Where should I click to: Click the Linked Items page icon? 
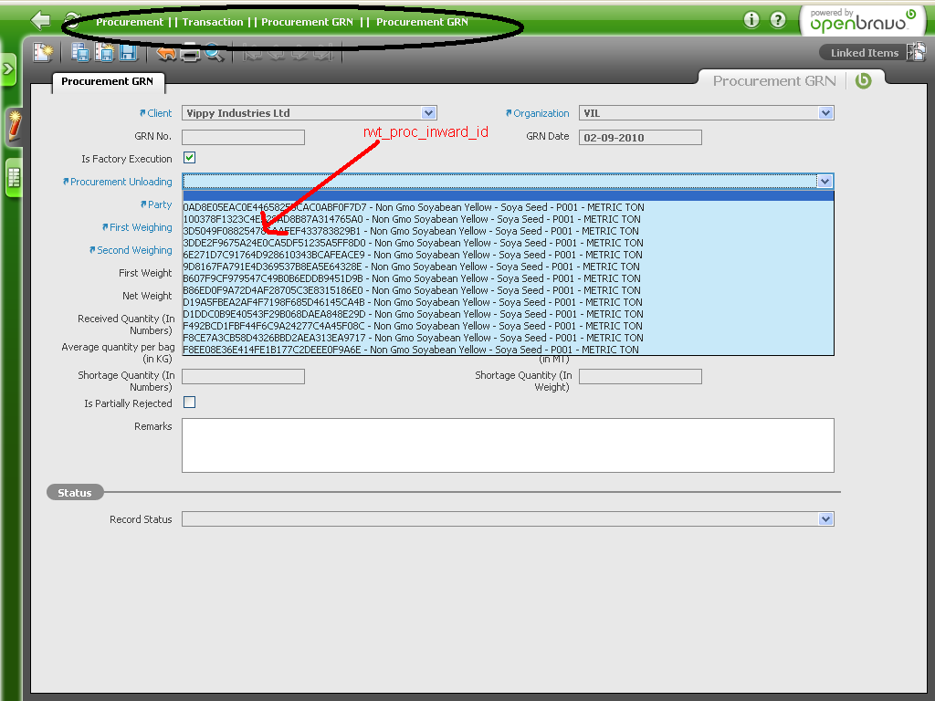pos(915,52)
